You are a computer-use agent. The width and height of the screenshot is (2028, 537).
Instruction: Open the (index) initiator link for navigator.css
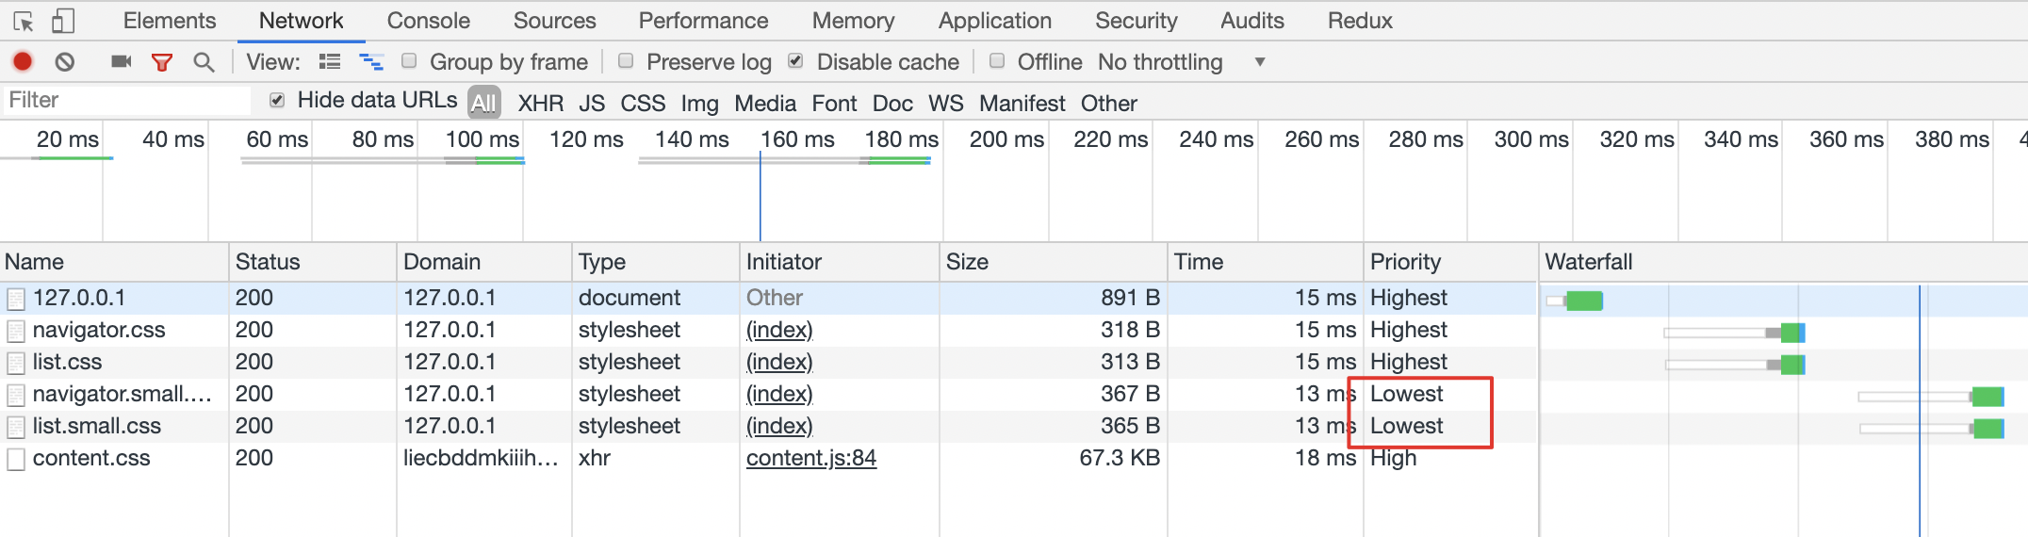[x=779, y=331]
